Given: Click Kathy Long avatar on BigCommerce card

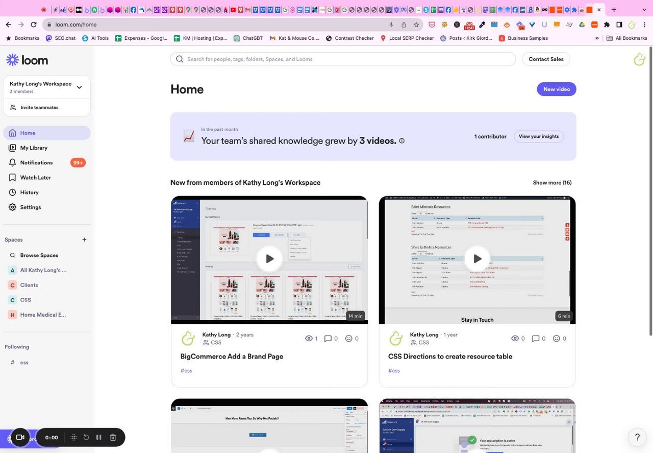Looking at the screenshot, I should [x=188, y=338].
